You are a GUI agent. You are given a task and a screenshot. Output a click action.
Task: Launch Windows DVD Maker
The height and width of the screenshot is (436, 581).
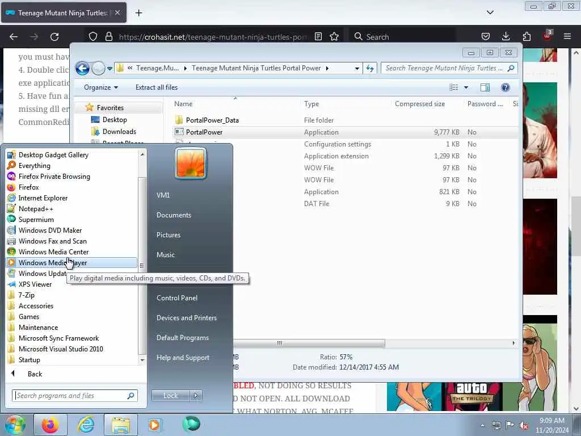click(x=50, y=230)
